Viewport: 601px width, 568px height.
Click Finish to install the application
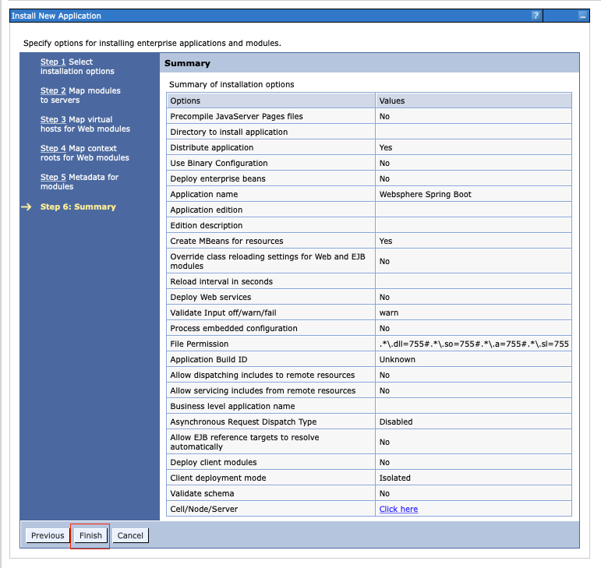(x=90, y=535)
